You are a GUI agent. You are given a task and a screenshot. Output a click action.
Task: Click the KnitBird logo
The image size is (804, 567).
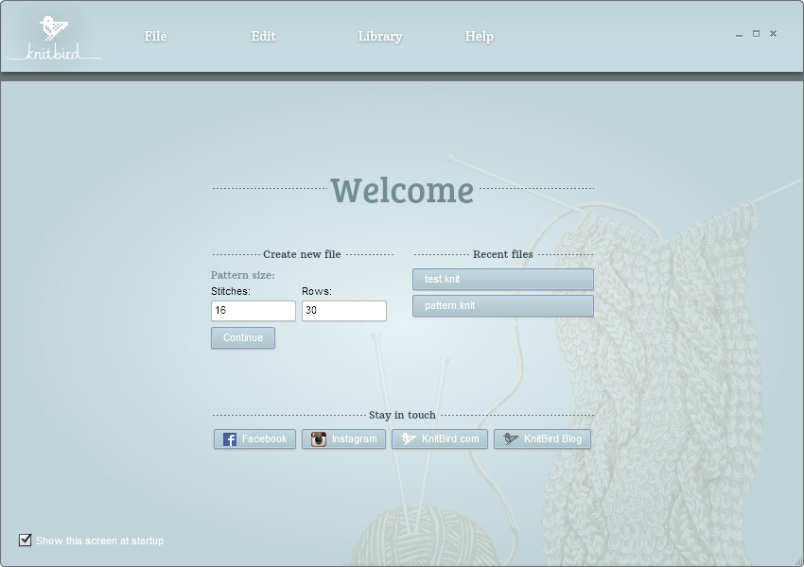(54, 38)
